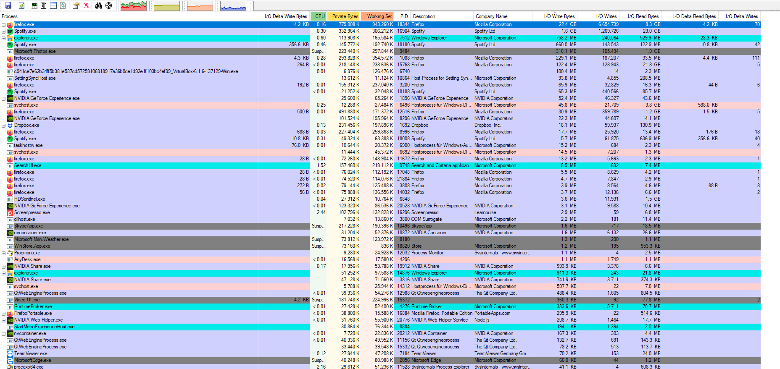Collapse NVIDIA Web Helper.exe process tree
The image size is (780, 369).
pos(3,320)
